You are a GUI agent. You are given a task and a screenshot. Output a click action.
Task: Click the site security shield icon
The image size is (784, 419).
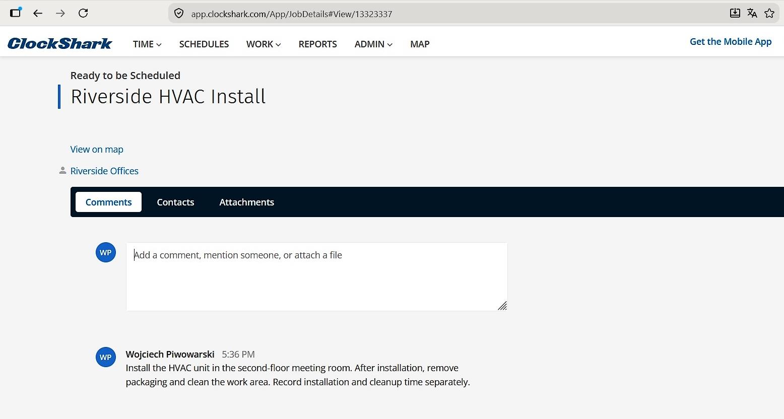tap(178, 14)
